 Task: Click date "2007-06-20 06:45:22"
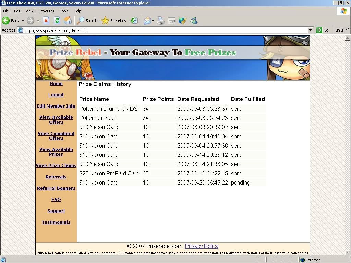click(202, 183)
